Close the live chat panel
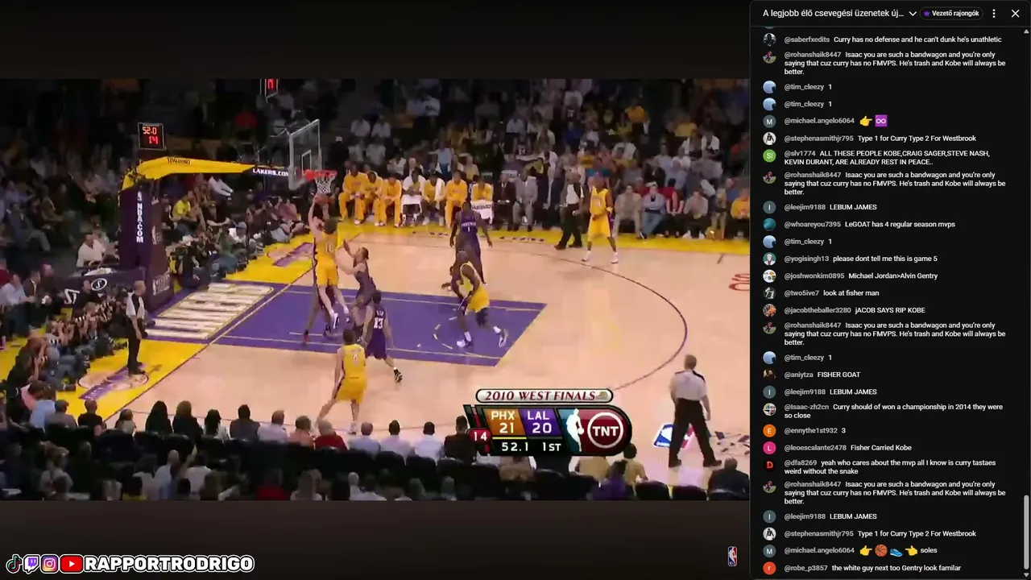Image resolution: width=1031 pixels, height=580 pixels. 1015,14
